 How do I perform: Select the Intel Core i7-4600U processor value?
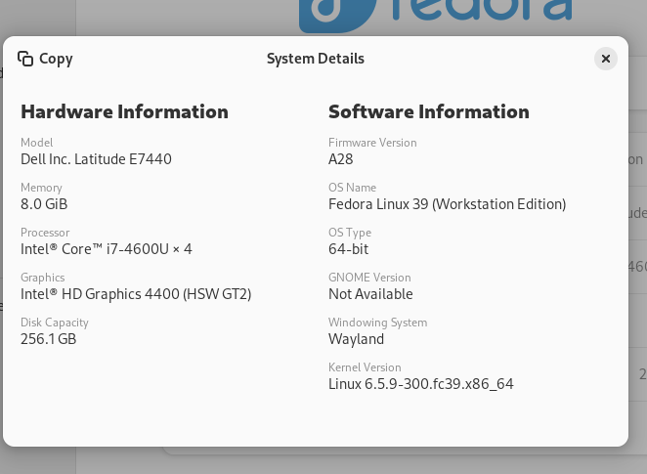click(x=107, y=249)
